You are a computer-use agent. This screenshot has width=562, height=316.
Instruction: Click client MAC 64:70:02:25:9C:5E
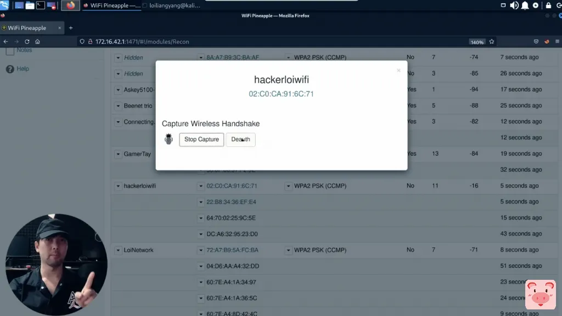[x=231, y=218]
